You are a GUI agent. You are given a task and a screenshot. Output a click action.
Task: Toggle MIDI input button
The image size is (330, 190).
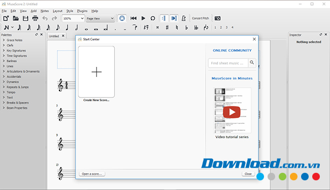(x=122, y=18)
